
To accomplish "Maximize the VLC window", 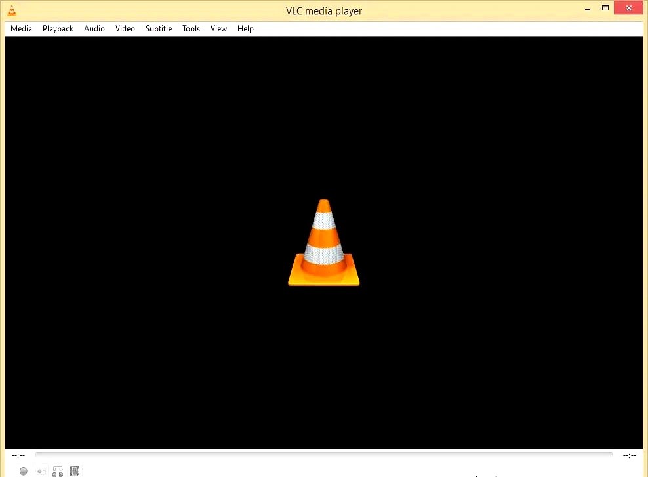I will click(605, 8).
